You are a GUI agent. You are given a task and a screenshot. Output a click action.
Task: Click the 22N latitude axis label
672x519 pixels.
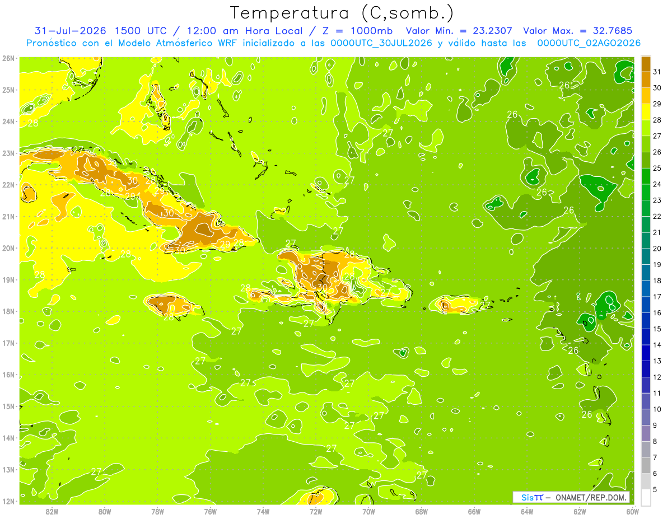coord(8,185)
